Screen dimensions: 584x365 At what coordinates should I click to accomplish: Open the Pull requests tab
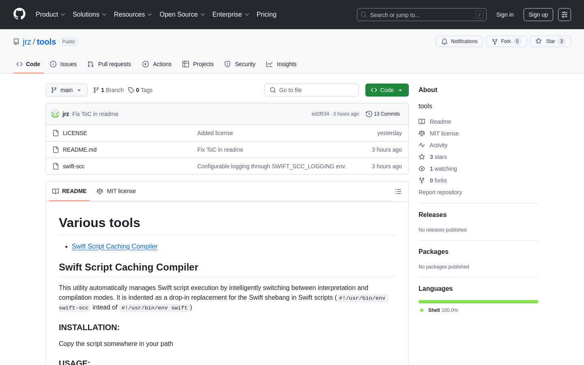click(109, 64)
